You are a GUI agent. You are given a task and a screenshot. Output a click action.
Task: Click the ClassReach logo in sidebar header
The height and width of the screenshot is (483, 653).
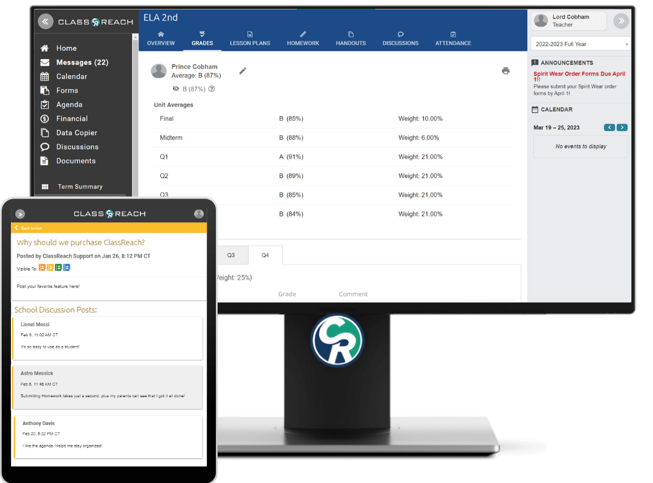(x=96, y=22)
